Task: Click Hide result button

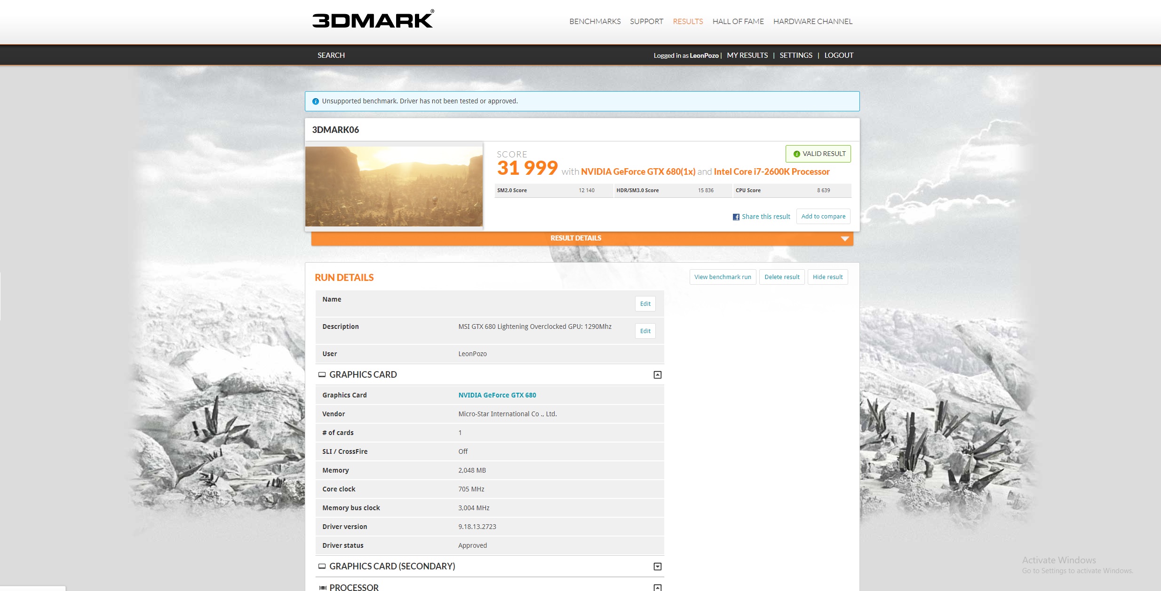Action: pyautogui.click(x=827, y=277)
